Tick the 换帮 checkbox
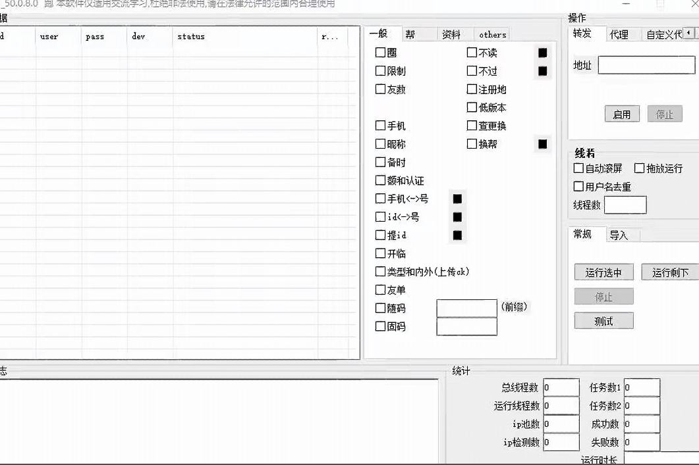Screen dimensions: 699x465 click(472, 144)
